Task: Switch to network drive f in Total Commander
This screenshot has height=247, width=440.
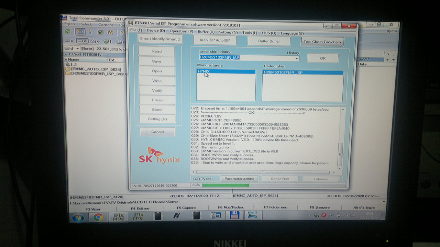Action: click(107, 42)
